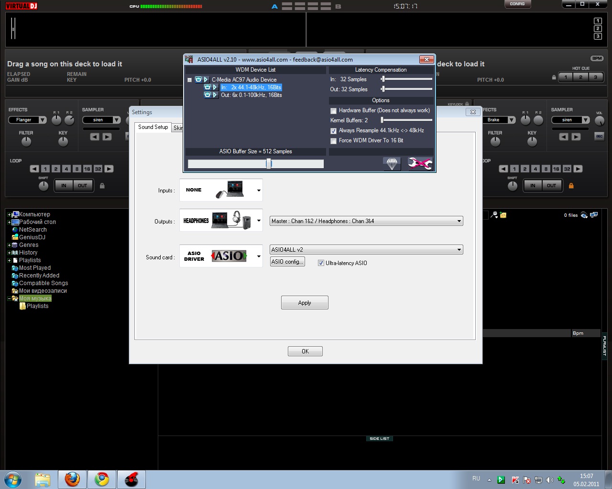Toggle power icon for C-Media AC97 device
Image resolution: width=612 pixels, height=489 pixels.
pos(198,80)
